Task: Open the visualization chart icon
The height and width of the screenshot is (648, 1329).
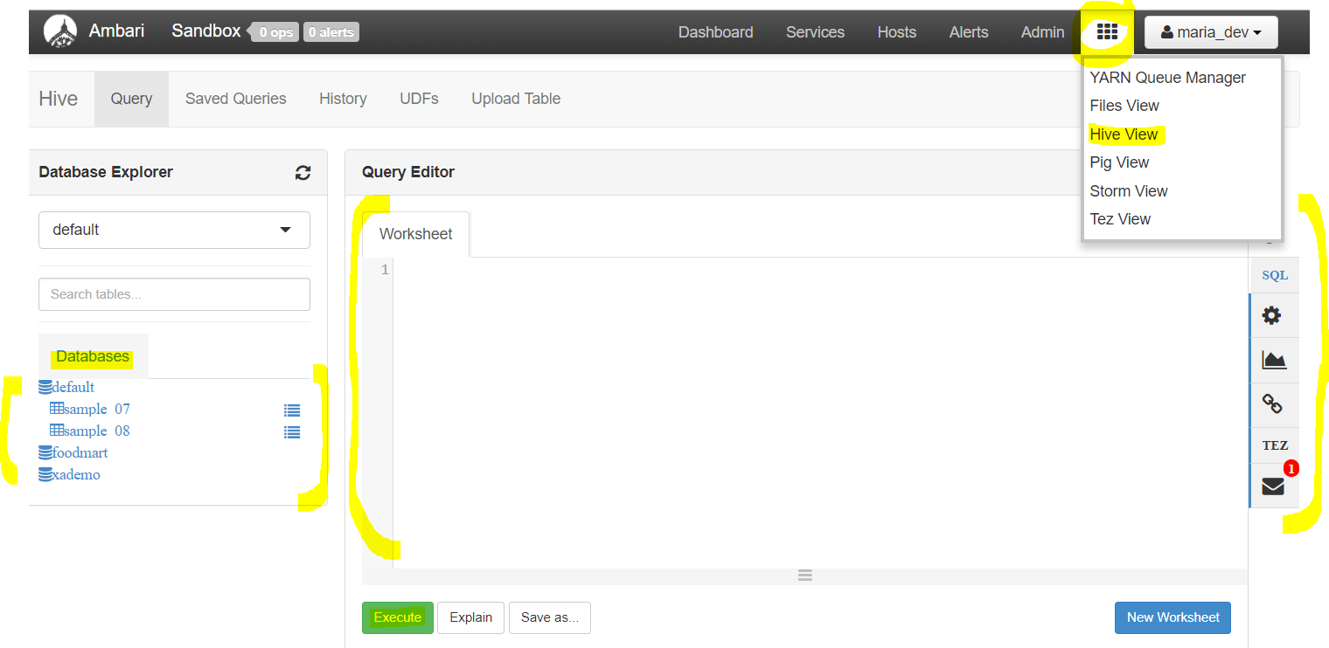Action: tap(1274, 360)
